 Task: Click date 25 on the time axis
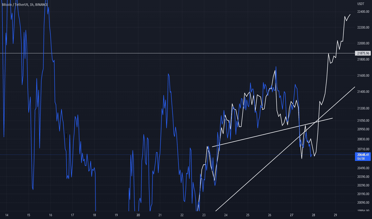[x=248, y=215]
